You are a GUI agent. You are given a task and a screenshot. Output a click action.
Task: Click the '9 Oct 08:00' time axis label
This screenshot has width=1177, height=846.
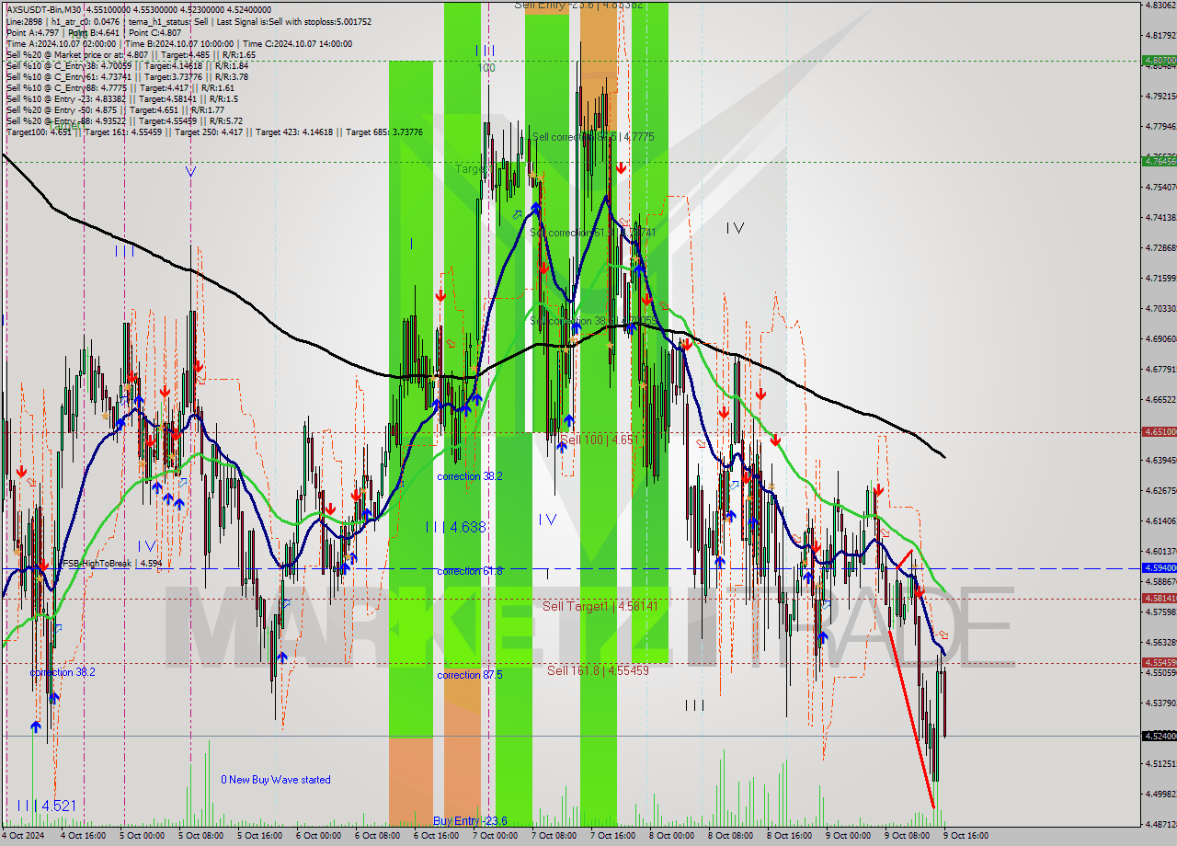coord(907,836)
